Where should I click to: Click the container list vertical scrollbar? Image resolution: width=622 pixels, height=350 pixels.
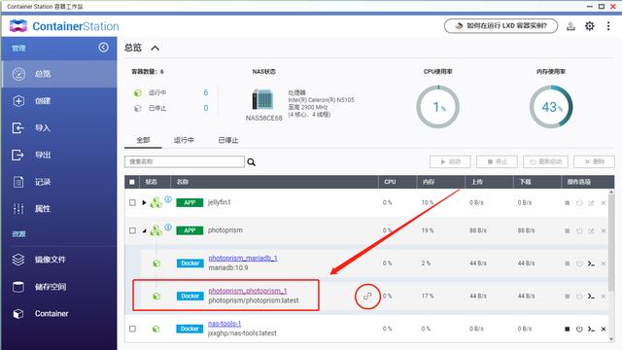point(611,242)
